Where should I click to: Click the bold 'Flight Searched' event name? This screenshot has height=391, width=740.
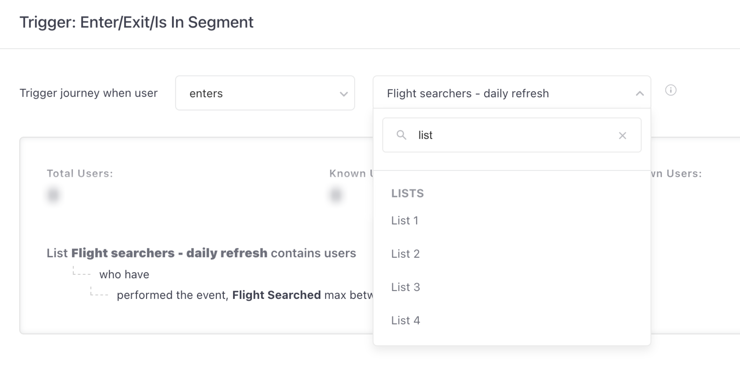276,295
